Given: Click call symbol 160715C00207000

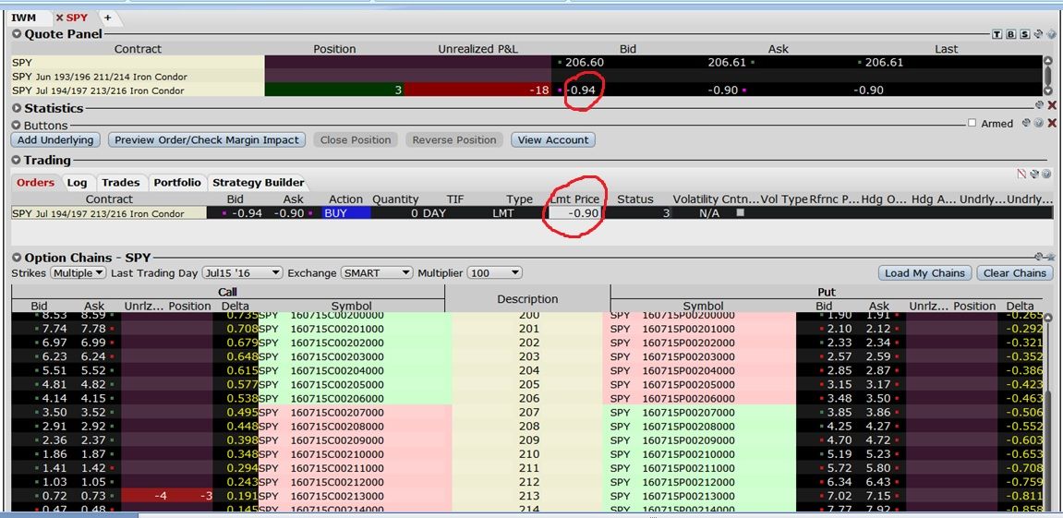Looking at the screenshot, I should (x=337, y=412).
